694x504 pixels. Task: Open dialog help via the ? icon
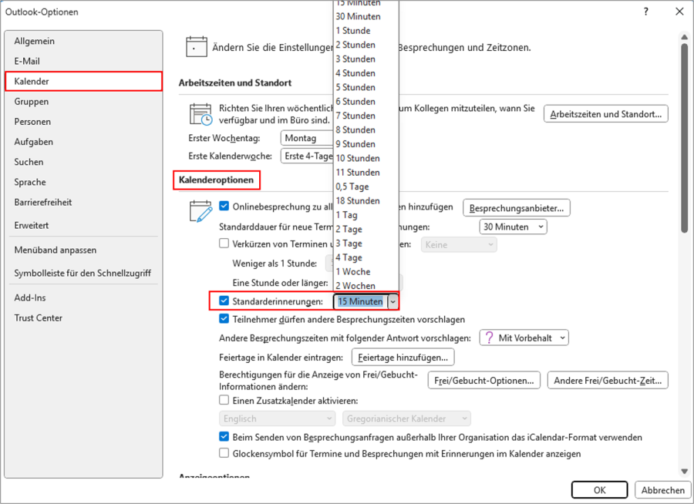pos(645,12)
